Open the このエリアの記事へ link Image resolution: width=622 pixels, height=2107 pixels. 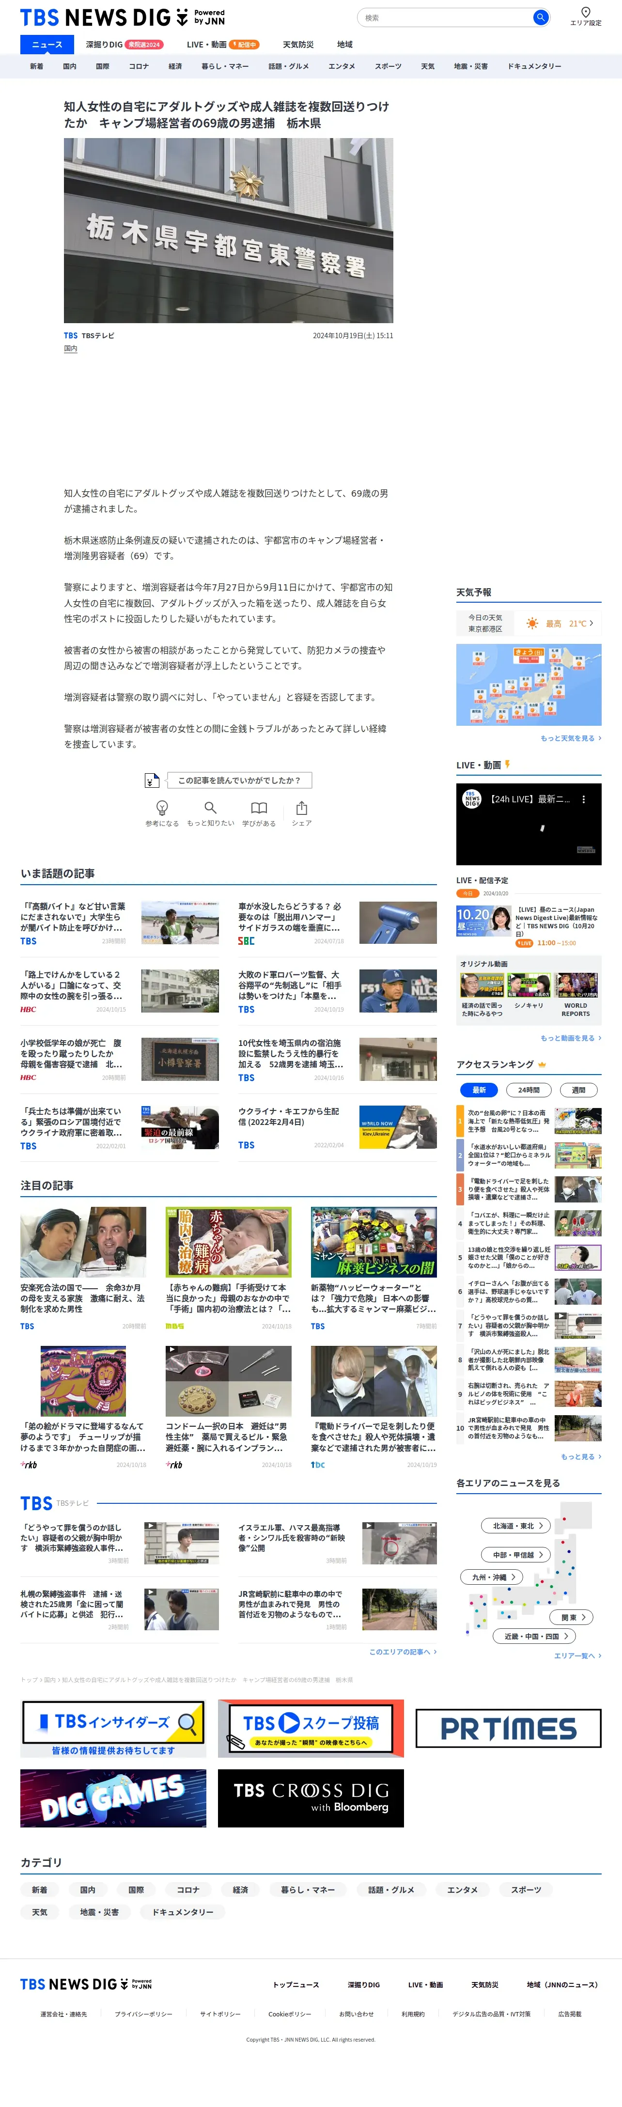[x=402, y=1652]
